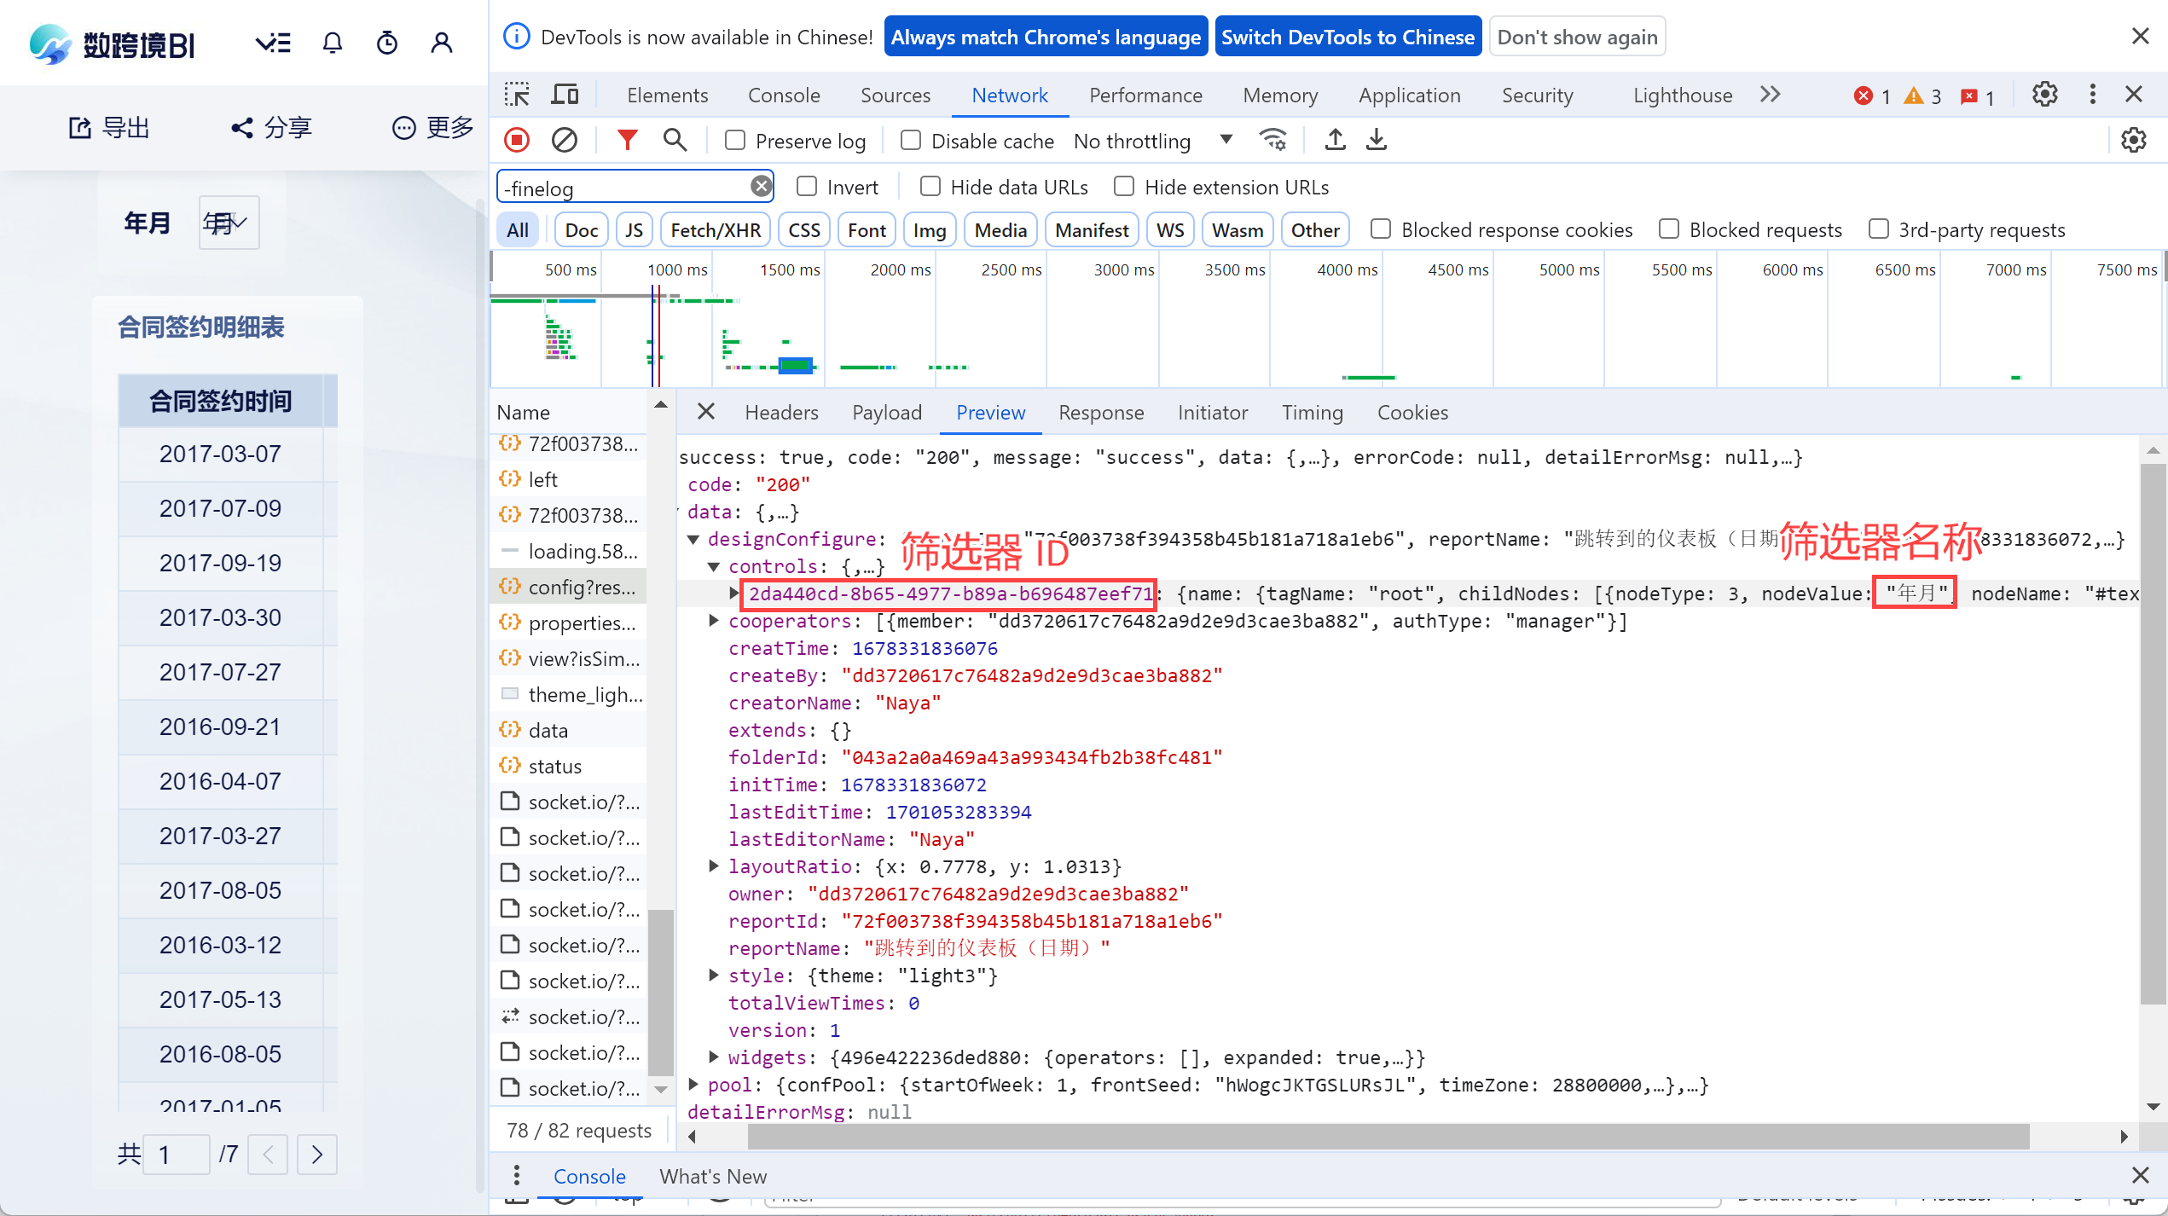Tick the Hide data URLs checkbox
Screen dimensions: 2168x1216
[930, 187]
